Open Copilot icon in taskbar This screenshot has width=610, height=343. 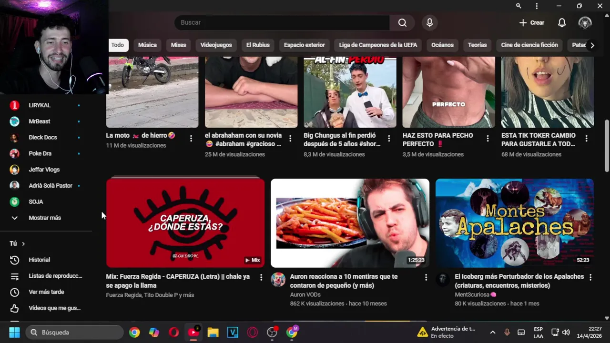pyautogui.click(x=154, y=332)
